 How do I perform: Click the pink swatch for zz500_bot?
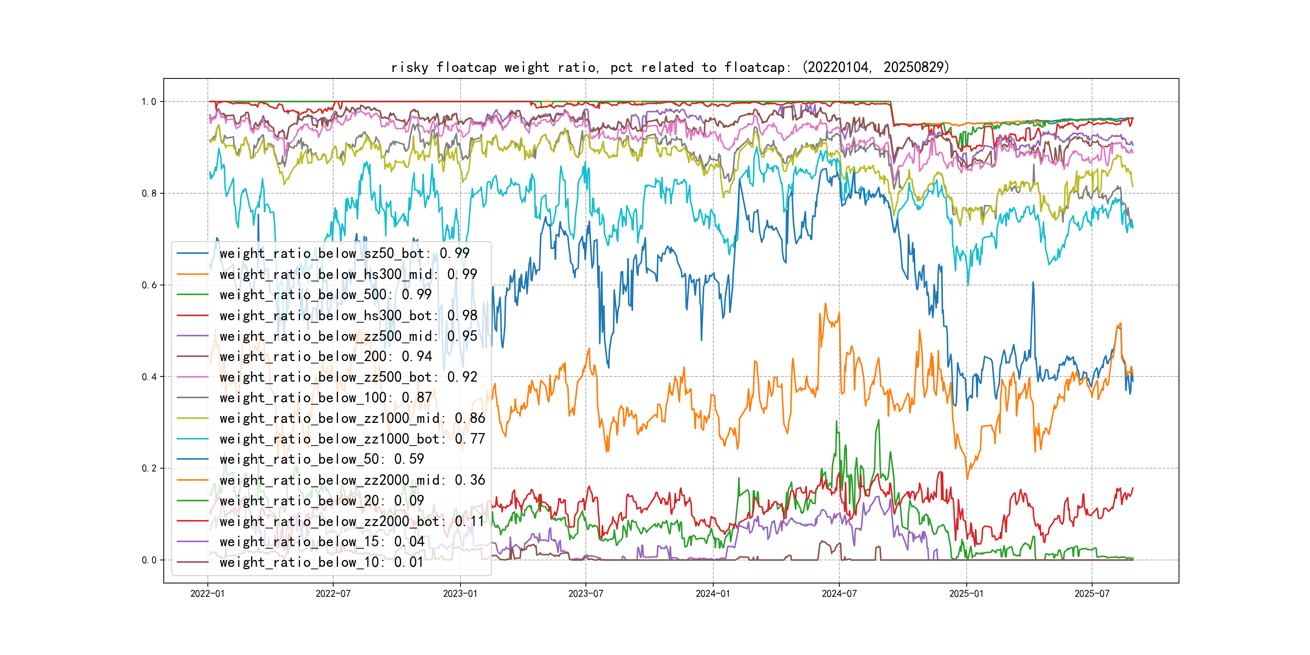coord(192,377)
